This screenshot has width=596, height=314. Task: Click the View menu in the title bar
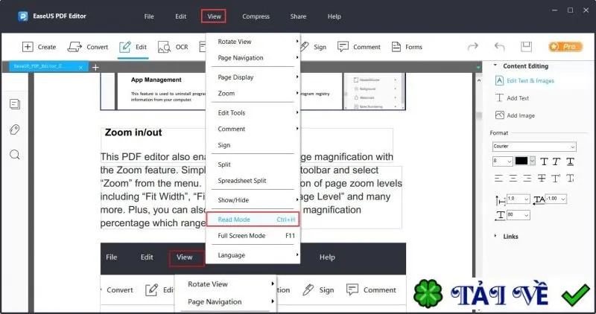coord(214,16)
